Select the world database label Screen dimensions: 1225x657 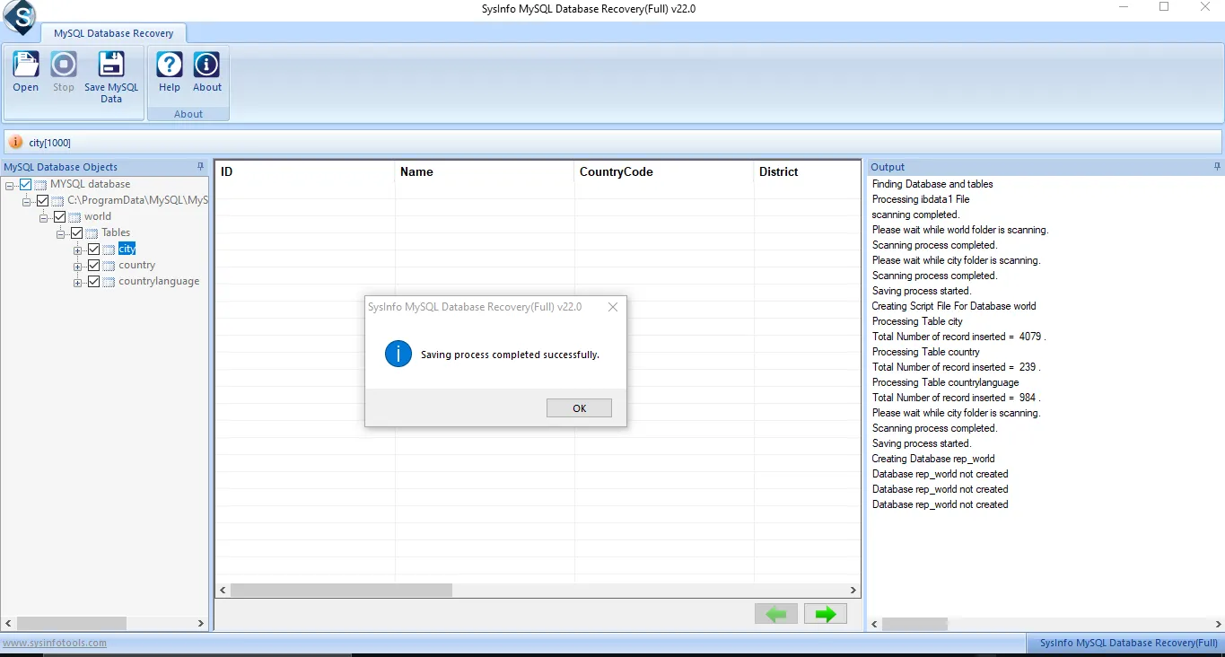98,216
